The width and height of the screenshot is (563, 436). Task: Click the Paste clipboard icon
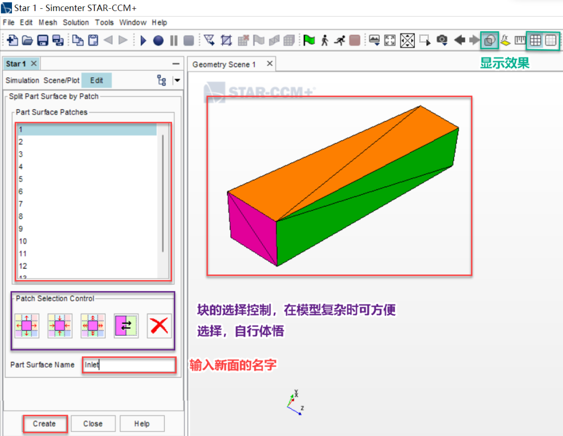(x=93, y=40)
